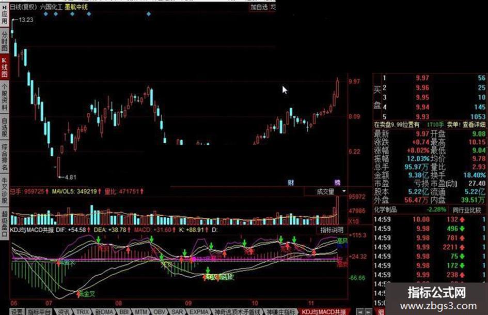Go to 自选股 watchlist tab
The width and height of the screenshot is (488, 315).
[4, 127]
